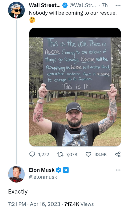Open Wall Street profile avatar

(17, 10)
